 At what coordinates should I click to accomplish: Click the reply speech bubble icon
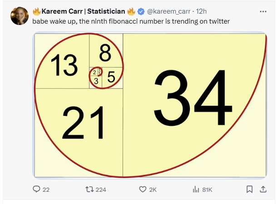(x=36, y=189)
